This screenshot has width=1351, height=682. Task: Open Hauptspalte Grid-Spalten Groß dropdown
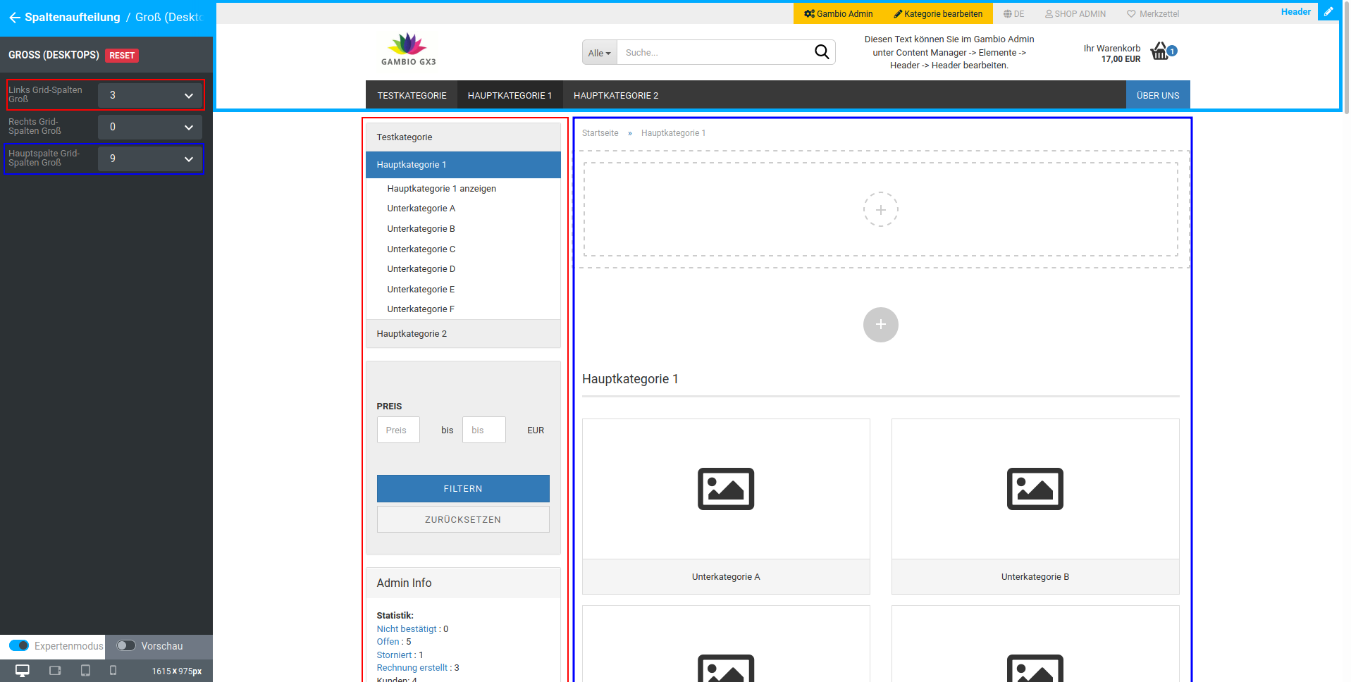click(x=149, y=159)
